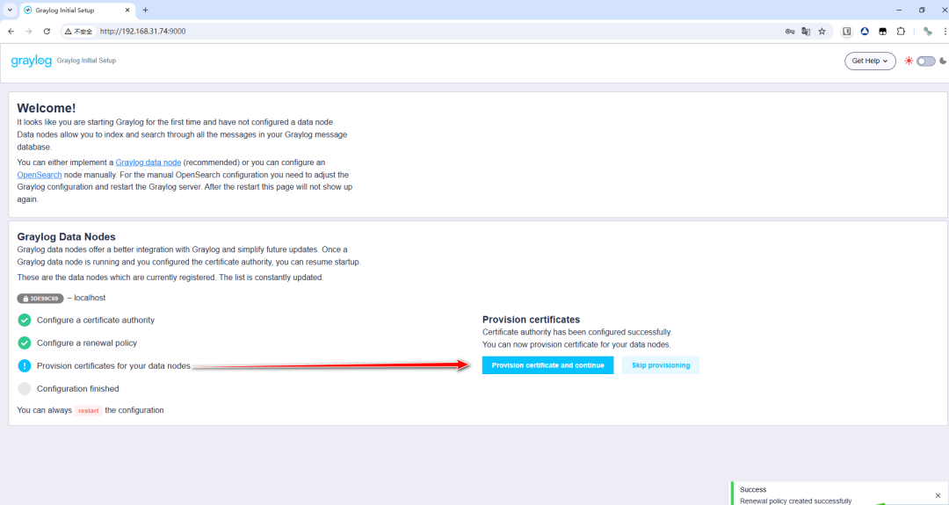Open the browser three-dot menu
This screenshot has height=505, width=949.
coord(945,32)
